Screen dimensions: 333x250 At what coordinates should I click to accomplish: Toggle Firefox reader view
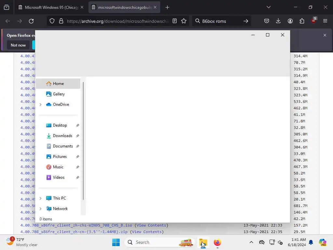tap(175, 21)
